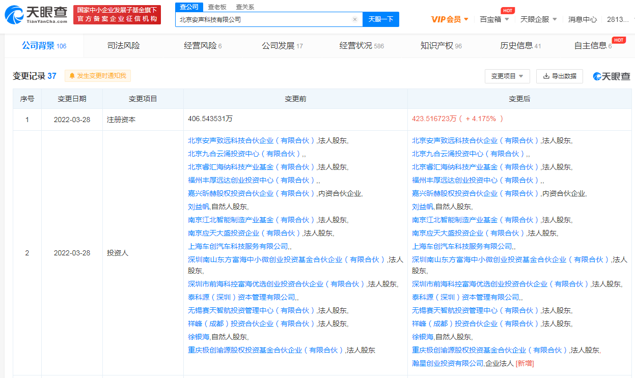
Task: Switch to the 查公司 search tab
Action: pos(189,7)
